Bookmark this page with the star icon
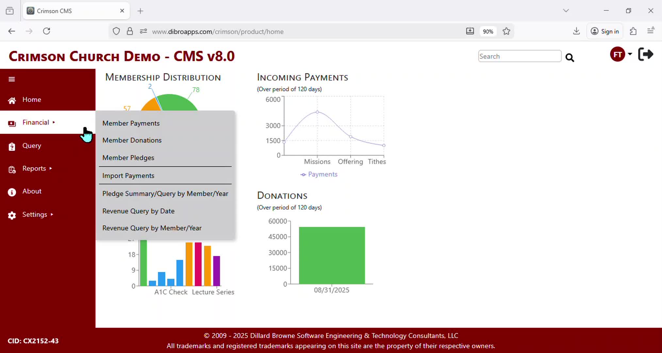662x353 pixels. (506, 31)
